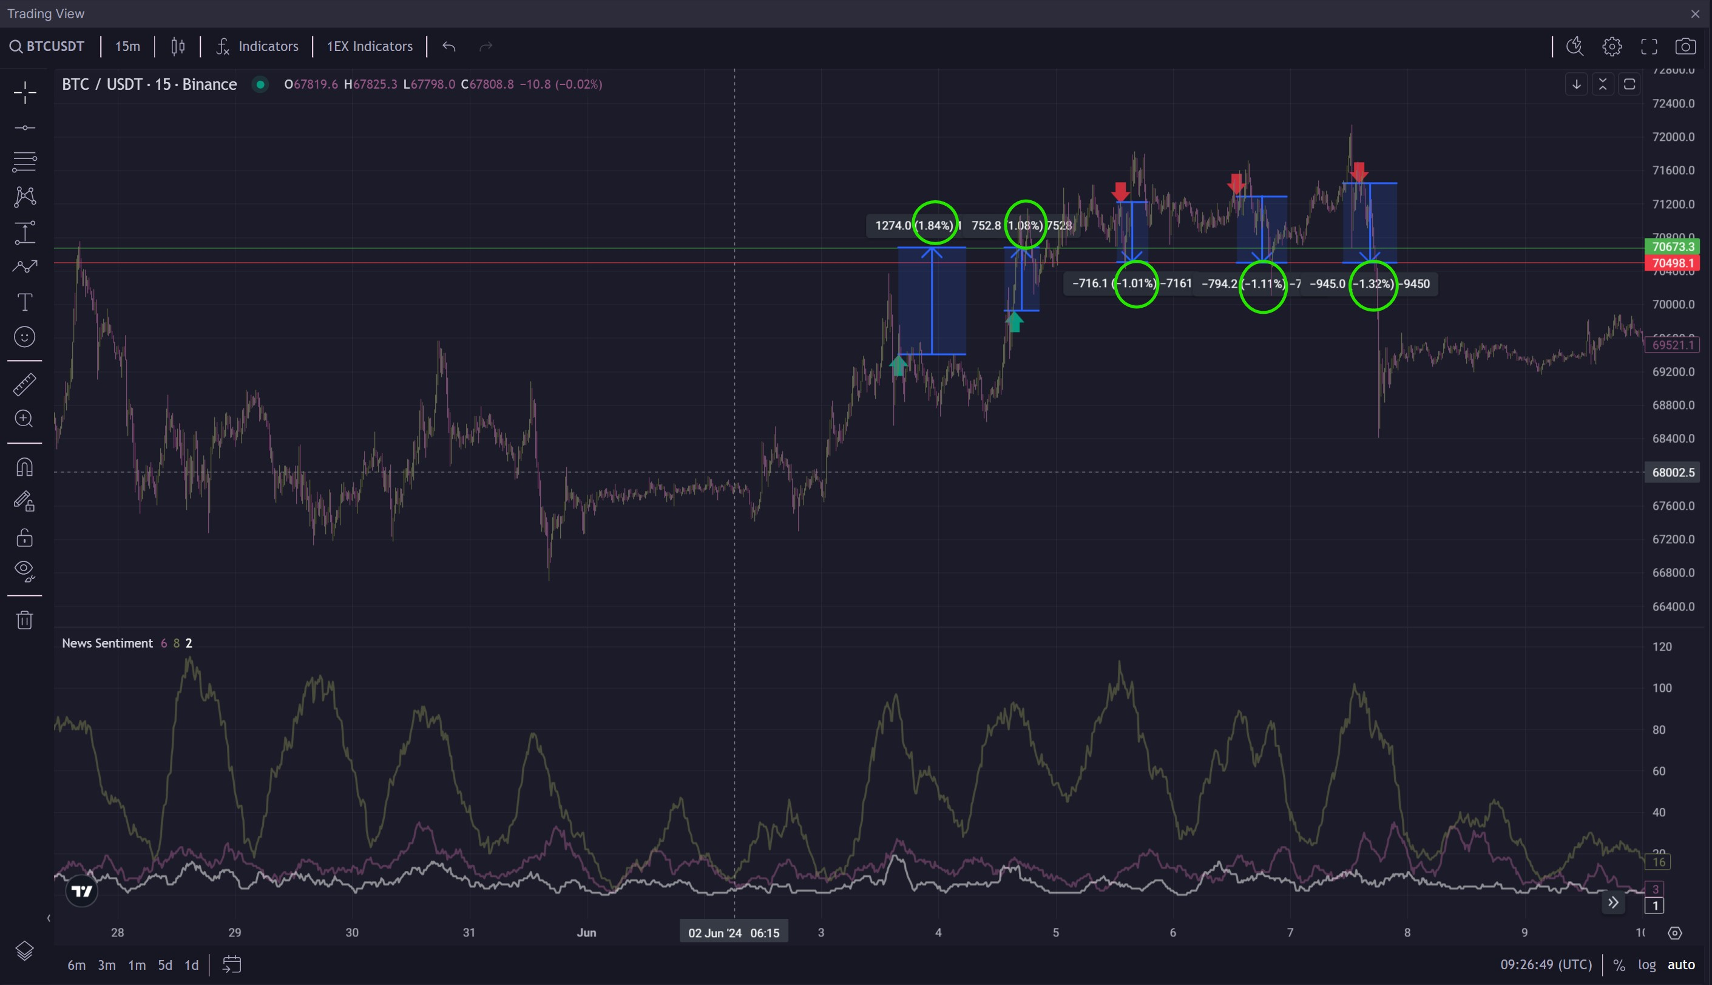Collapse the News Sentiment pane with chevrons
This screenshot has height=985, width=1712.
coord(1602,84)
